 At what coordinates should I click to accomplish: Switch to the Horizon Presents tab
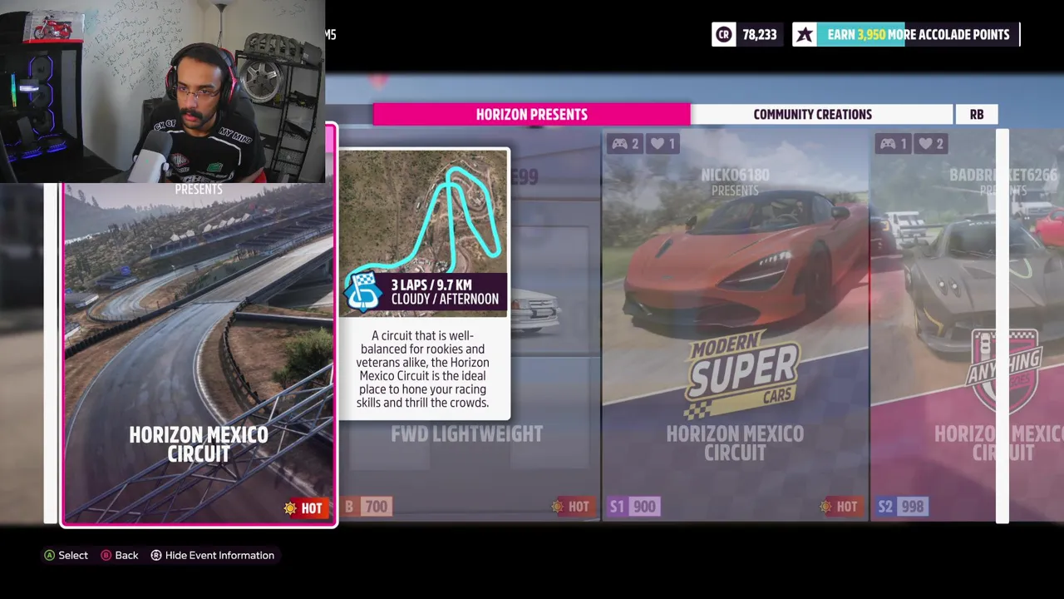531,114
